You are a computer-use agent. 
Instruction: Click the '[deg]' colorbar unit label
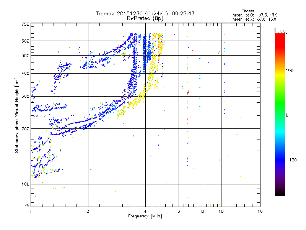[281, 31]
